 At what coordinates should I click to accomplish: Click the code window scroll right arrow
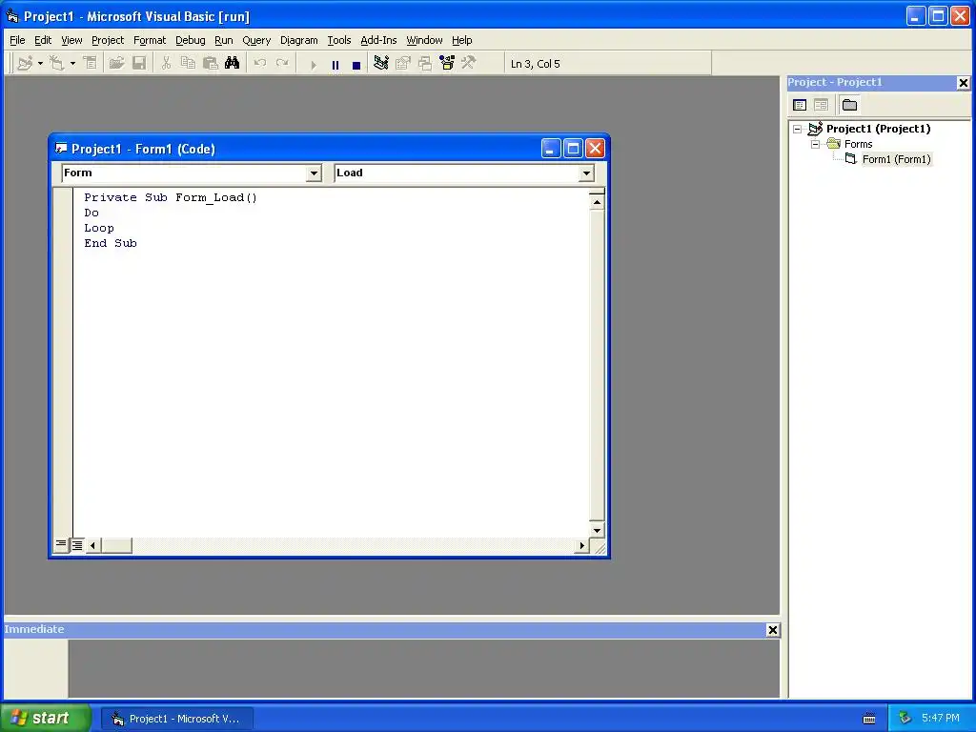pos(581,546)
